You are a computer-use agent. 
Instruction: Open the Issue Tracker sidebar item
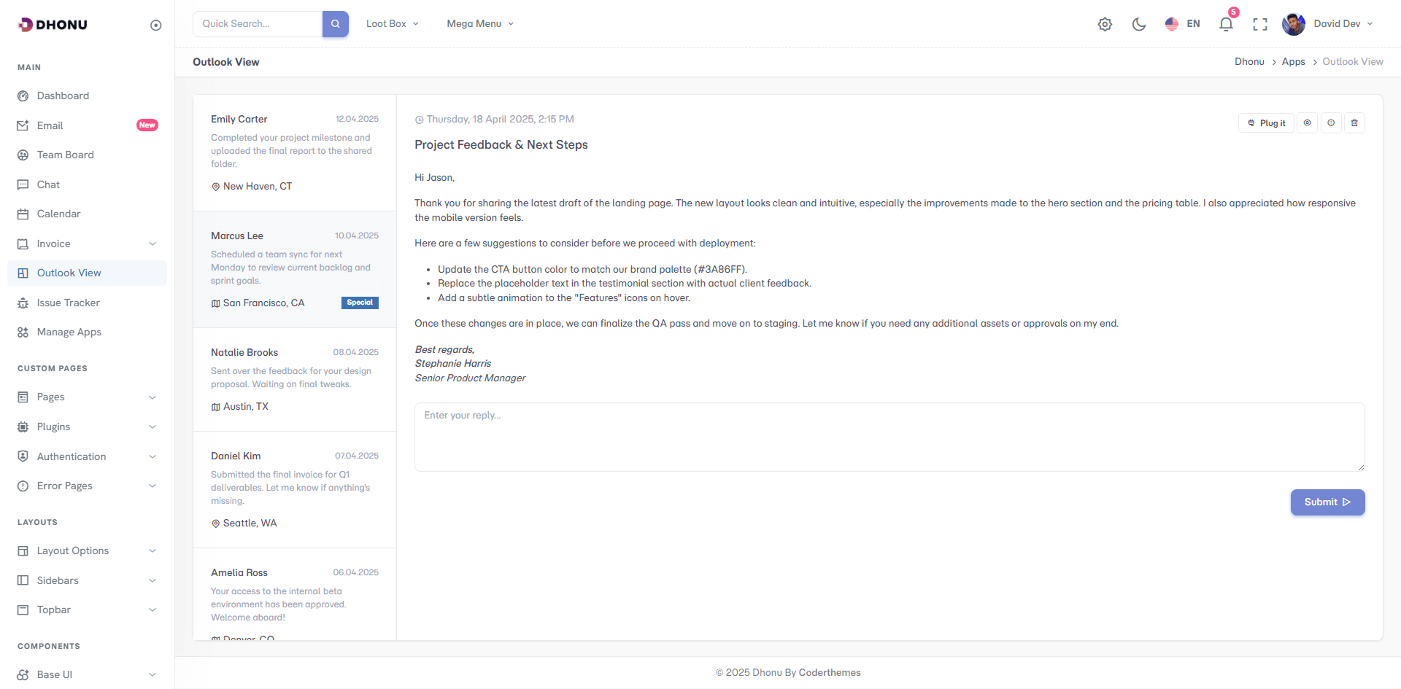68,303
